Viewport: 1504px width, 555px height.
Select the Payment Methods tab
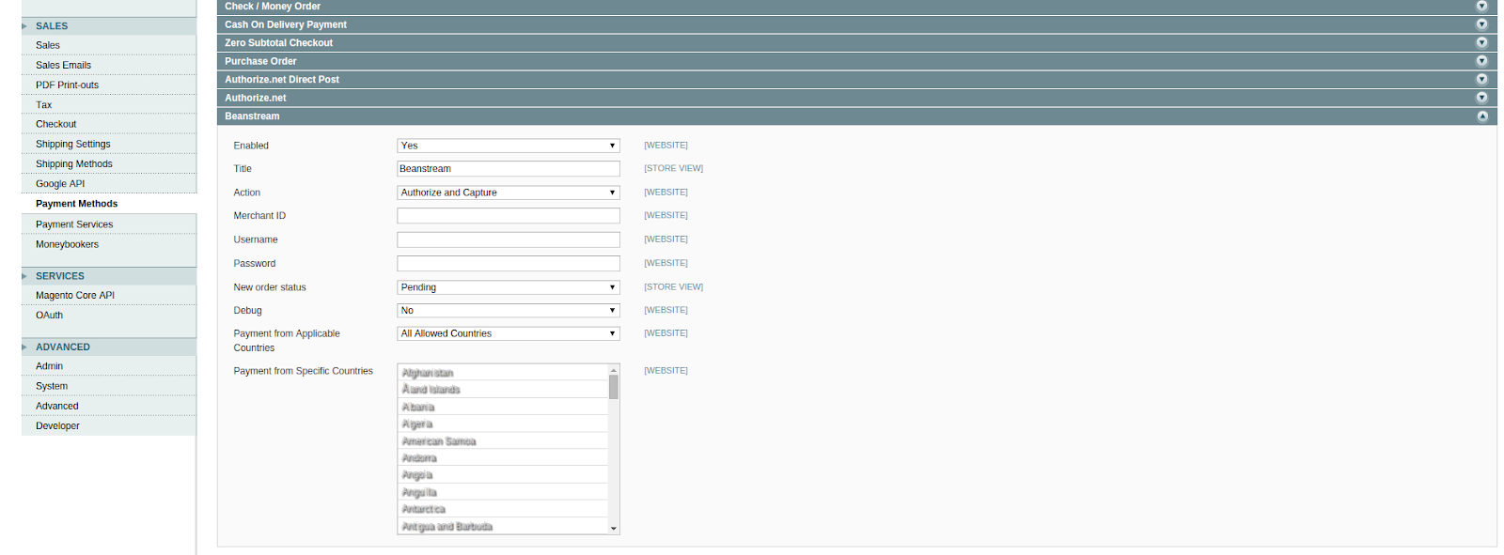(x=109, y=204)
